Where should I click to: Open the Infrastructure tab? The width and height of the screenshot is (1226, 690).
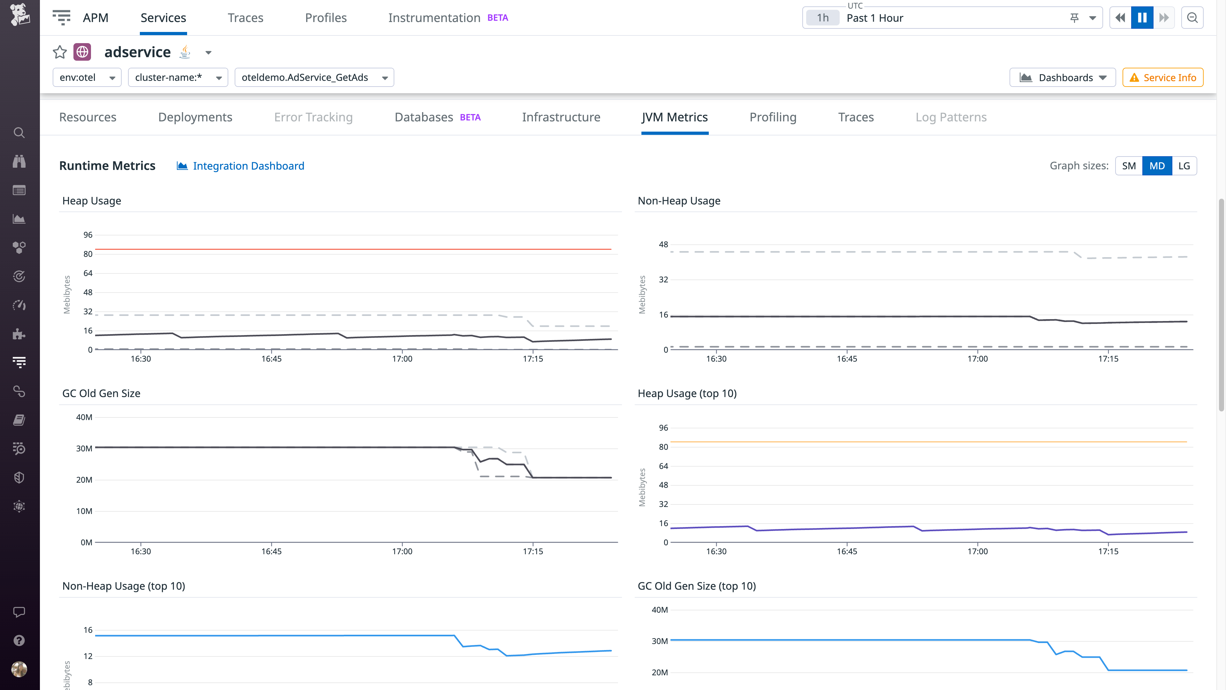(x=561, y=117)
